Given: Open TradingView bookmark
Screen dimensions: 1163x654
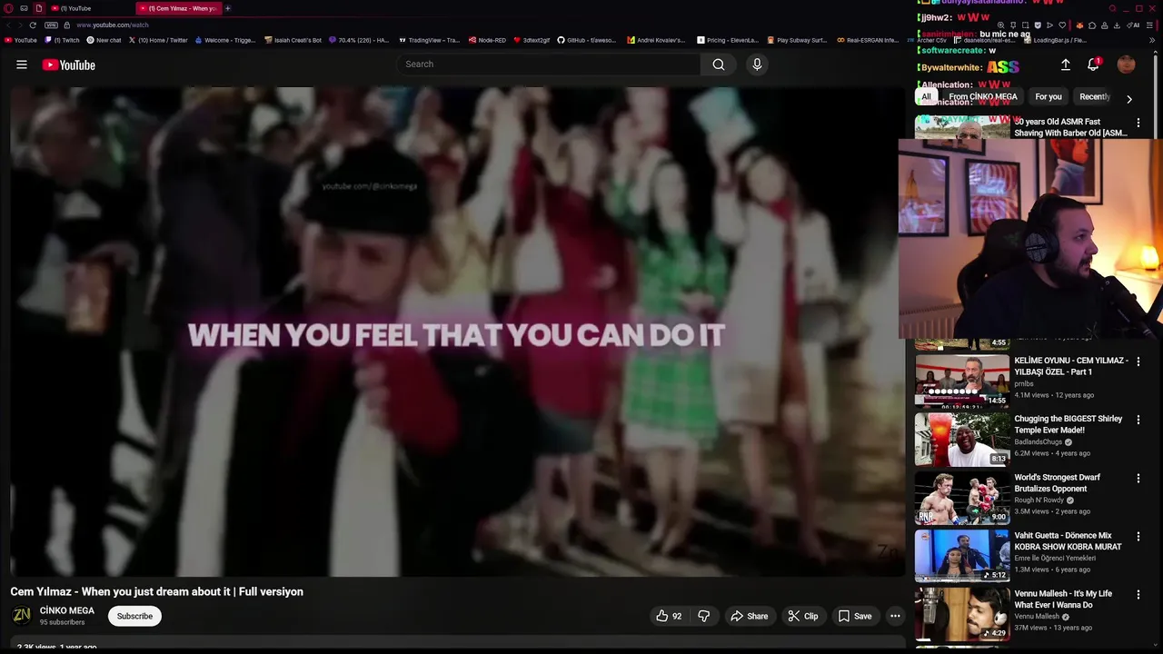Looking at the screenshot, I should click(x=430, y=40).
